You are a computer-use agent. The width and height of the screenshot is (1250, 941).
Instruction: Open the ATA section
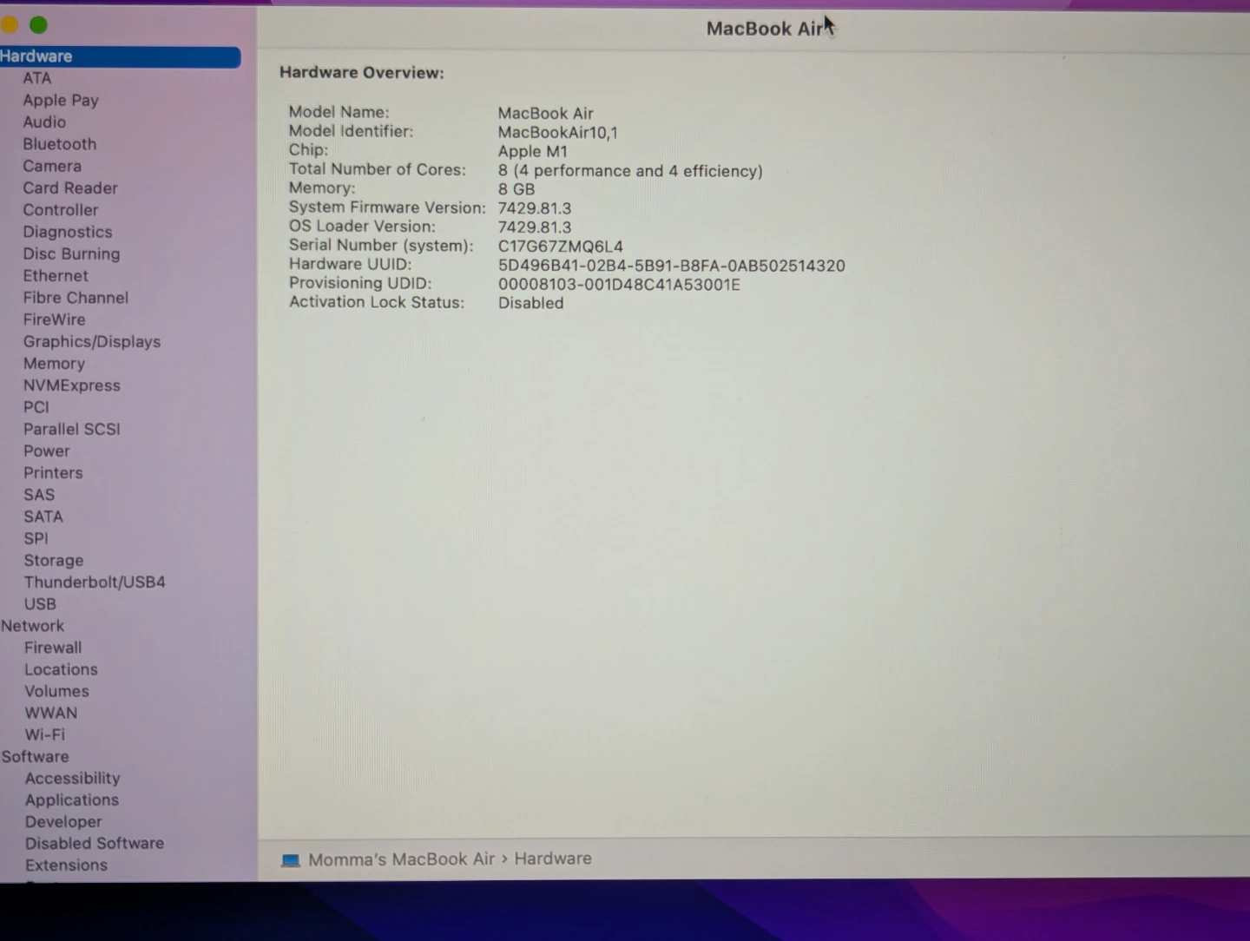pos(37,78)
